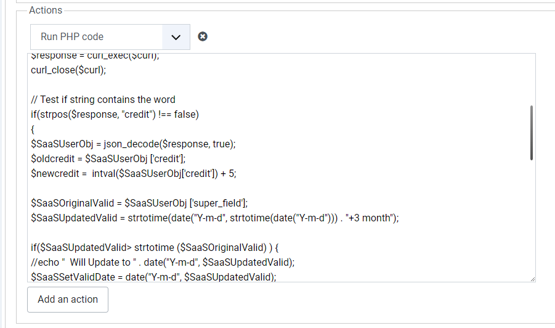Remove the Run PHP code action
This screenshot has width=555, height=328.
click(x=203, y=36)
